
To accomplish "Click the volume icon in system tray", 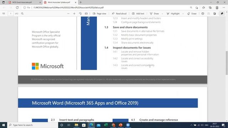I will [202, 125].
